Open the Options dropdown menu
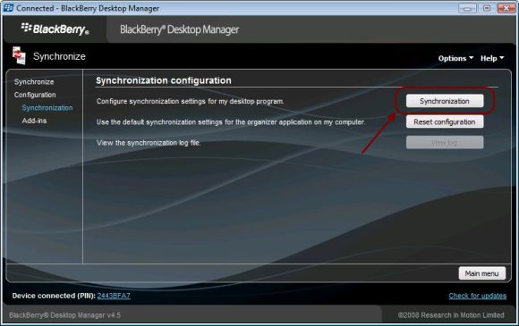Image resolution: width=519 pixels, height=326 pixels. (455, 58)
